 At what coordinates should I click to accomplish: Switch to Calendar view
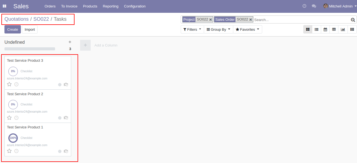coord(325,29)
